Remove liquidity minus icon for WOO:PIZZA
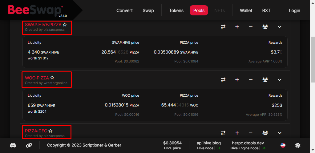This screenshot has width=315, height=153. coord(251,80)
